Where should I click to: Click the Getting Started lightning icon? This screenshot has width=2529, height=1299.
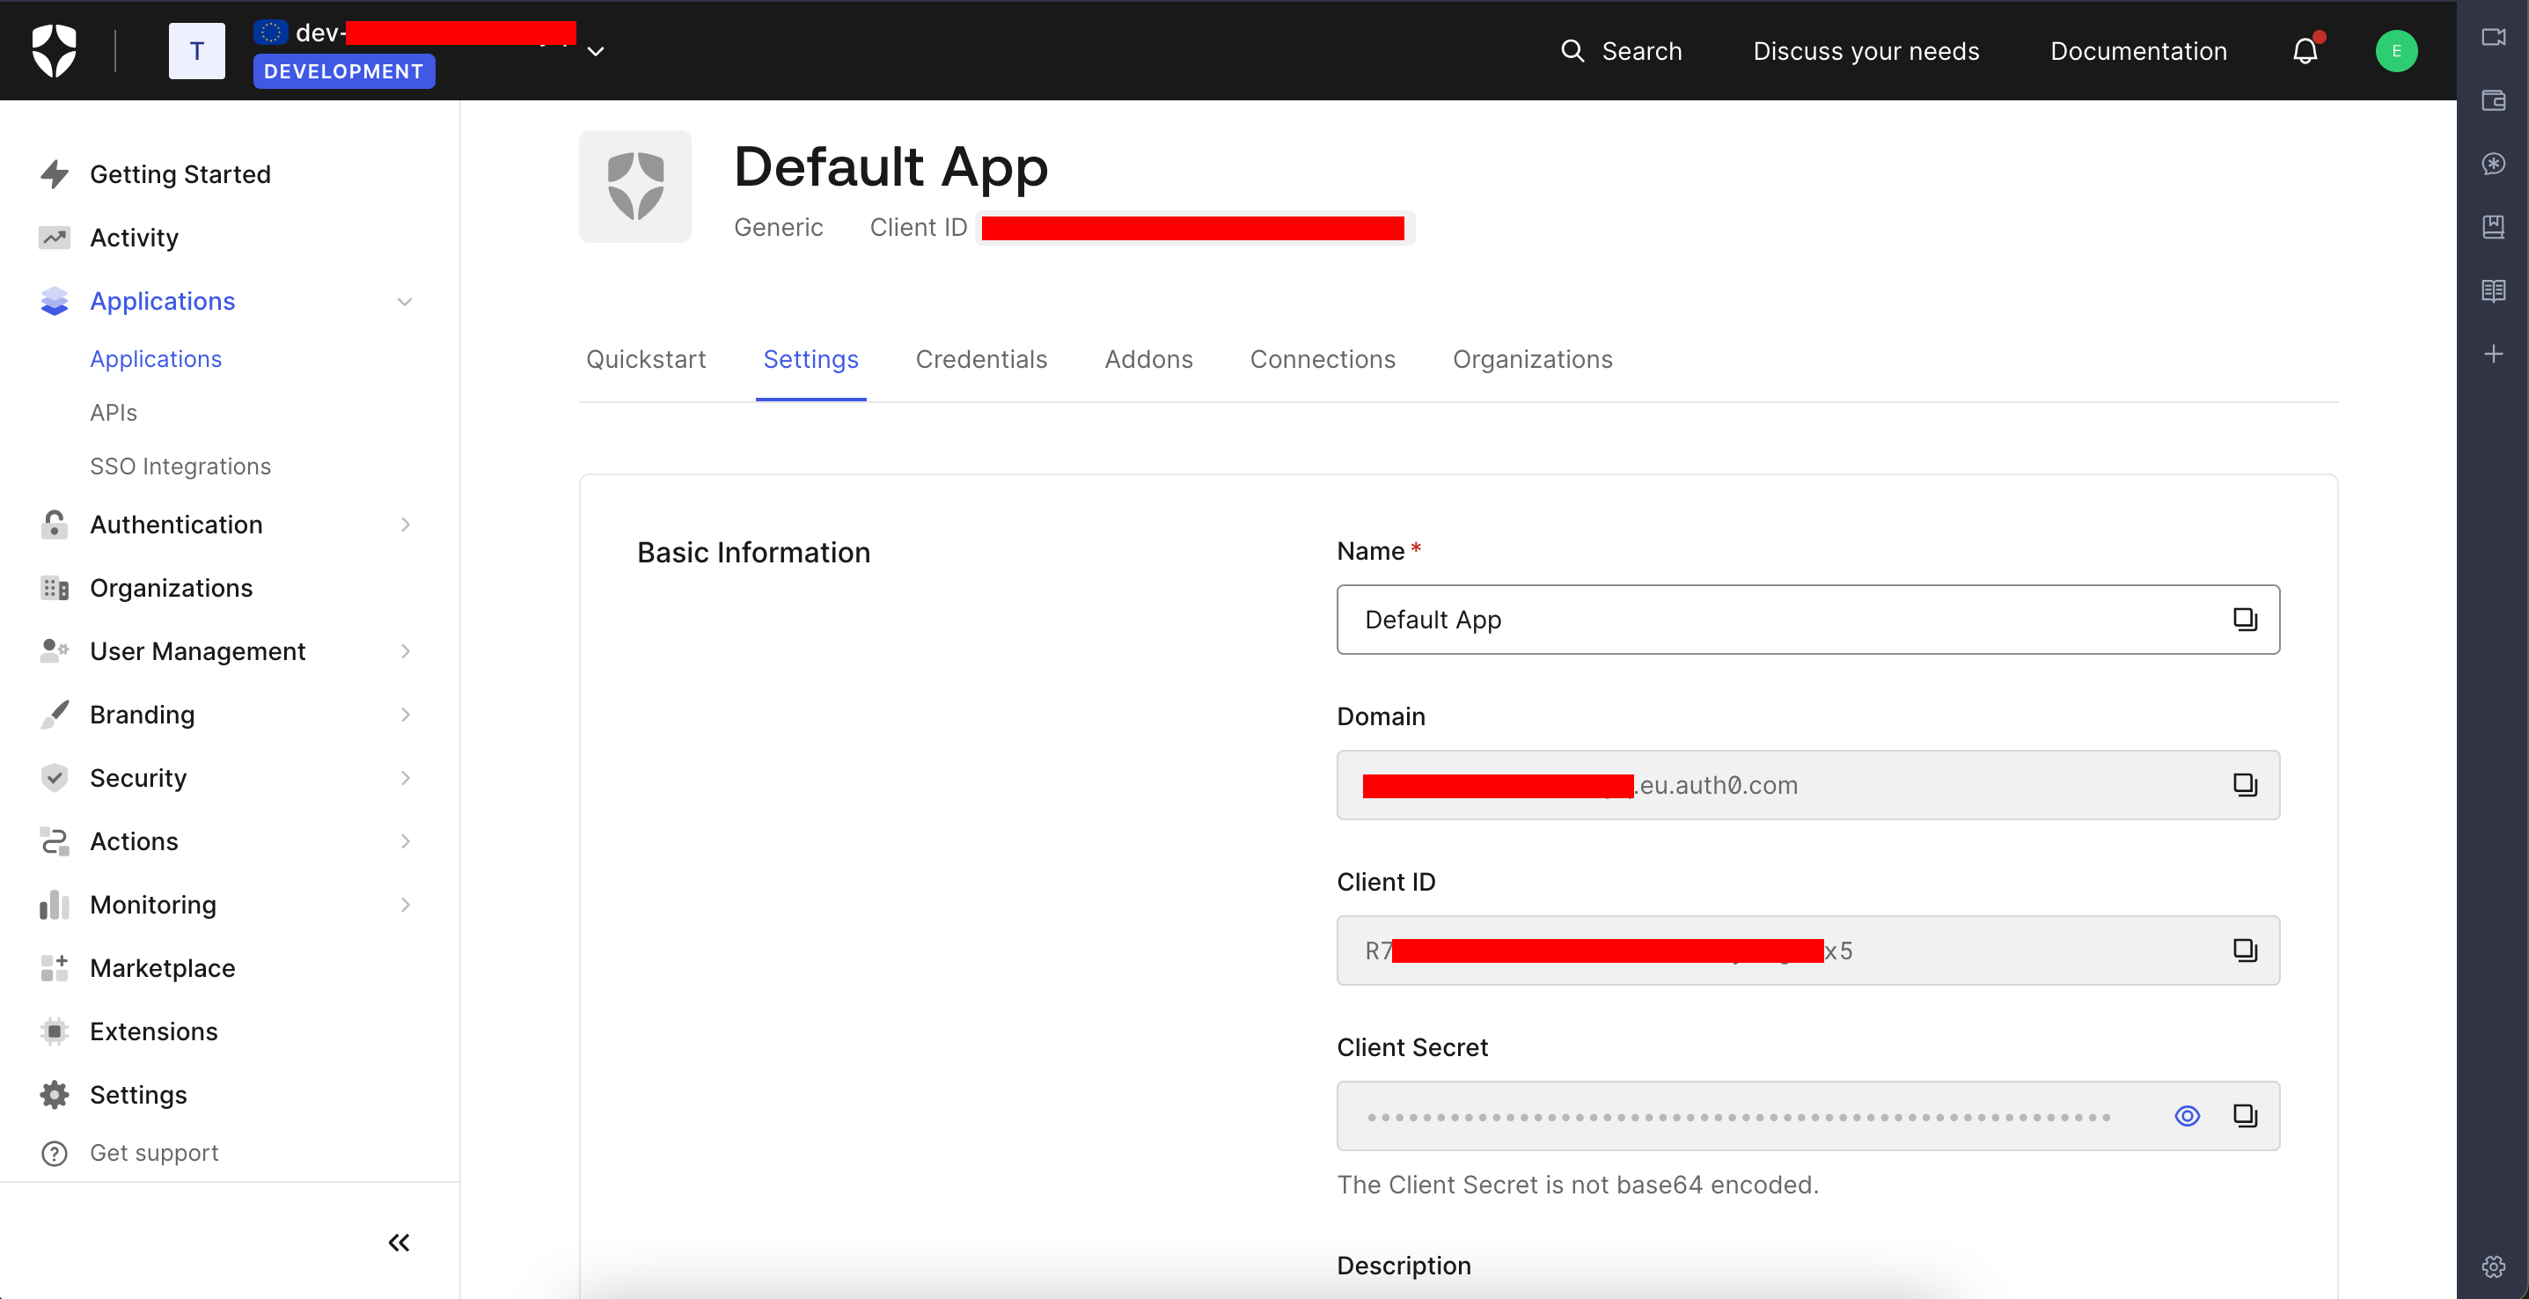[54, 173]
